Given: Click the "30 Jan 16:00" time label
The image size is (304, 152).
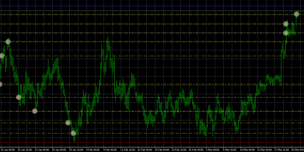Looking at the screenshot, I should coord(76,150).
